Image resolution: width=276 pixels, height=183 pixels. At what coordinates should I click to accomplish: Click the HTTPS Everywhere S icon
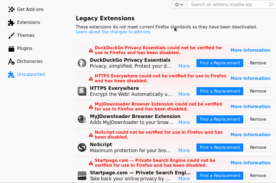pos(82,91)
